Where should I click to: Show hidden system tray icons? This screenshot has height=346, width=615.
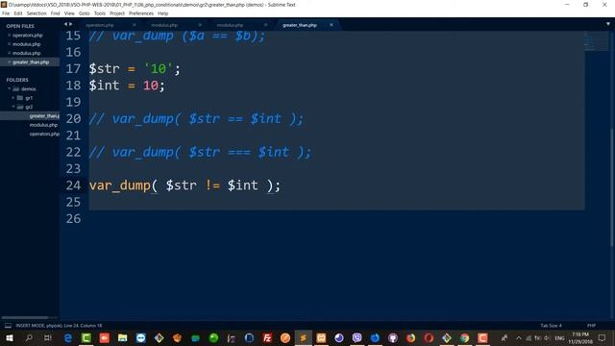pyautogui.click(x=519, y=337)
